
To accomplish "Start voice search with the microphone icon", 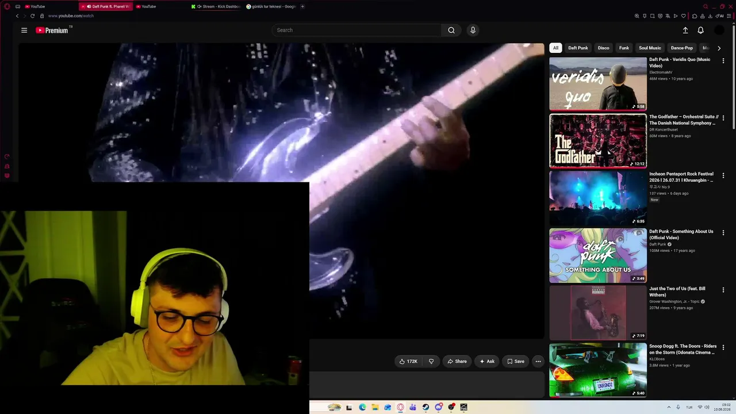I will 473,30.
